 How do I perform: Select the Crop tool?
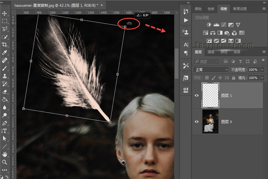[x=5, y=45]
